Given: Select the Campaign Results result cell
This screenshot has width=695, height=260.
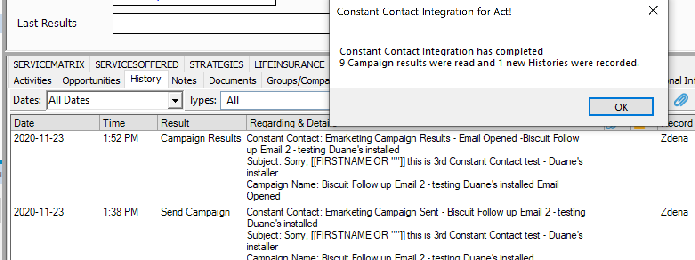Looking at the screenshot, I should click(x=201, y=138).
